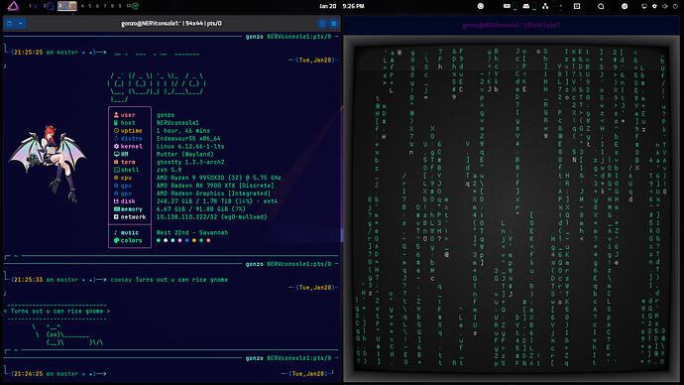Click network address ending wg0-mullvad
The image size is (684, 385).
(x=211, y=217)
